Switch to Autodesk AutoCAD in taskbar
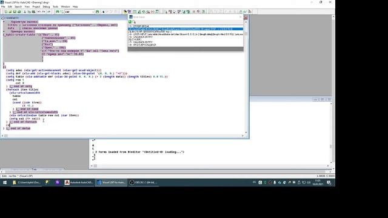This screenshot has width=388, height=218. click(79, 183)
